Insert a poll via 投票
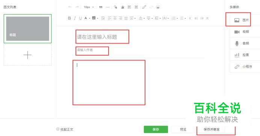Screen dimensions: 260x136 click(x=242, y=55)
